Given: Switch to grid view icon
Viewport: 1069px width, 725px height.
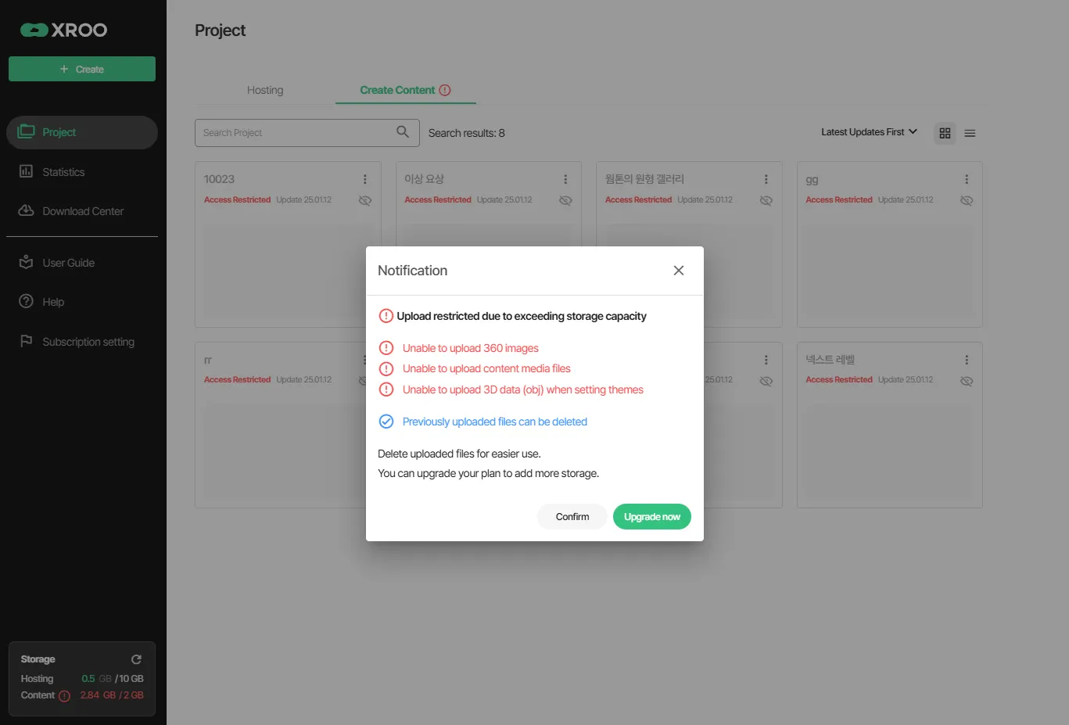Looking at the screenshot, I should 945,133.
